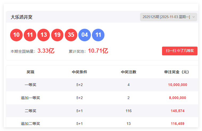
Task: Click the winning count 13
Action: [128, 124]
